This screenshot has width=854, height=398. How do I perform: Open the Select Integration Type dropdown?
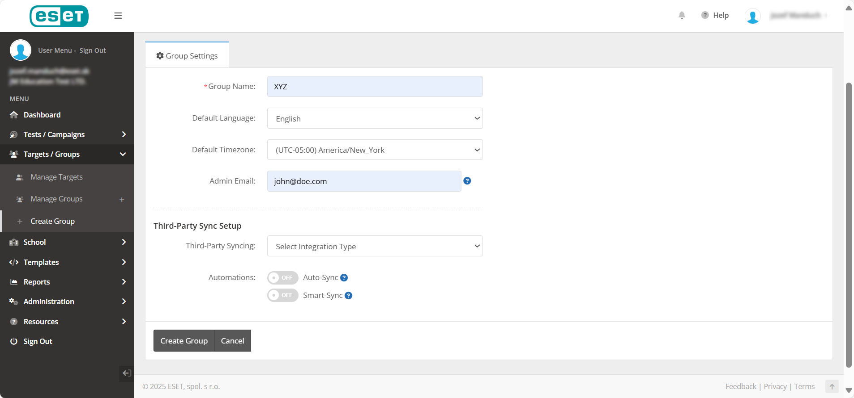[x=375, y=246]
